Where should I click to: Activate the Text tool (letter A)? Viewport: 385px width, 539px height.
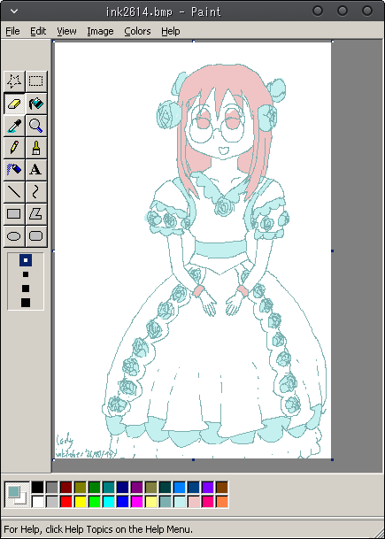click(36, 170)
